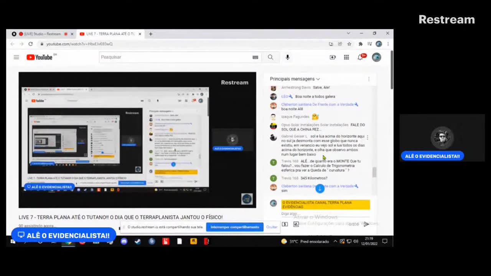Open the Rockstar Games launcher in taskbar
491x276 pixels.
tap(193, 241)
